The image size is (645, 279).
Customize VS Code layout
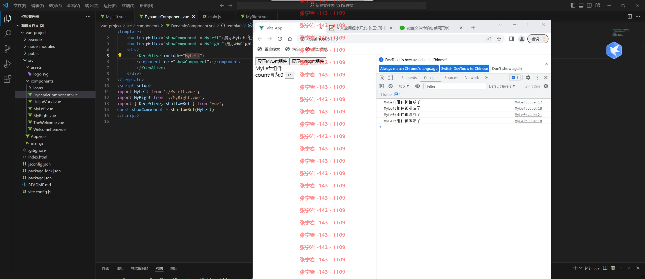(598, 5)
